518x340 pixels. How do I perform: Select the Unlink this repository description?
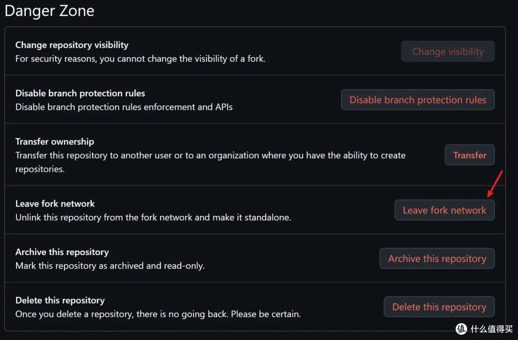click(x=153, y=217)
